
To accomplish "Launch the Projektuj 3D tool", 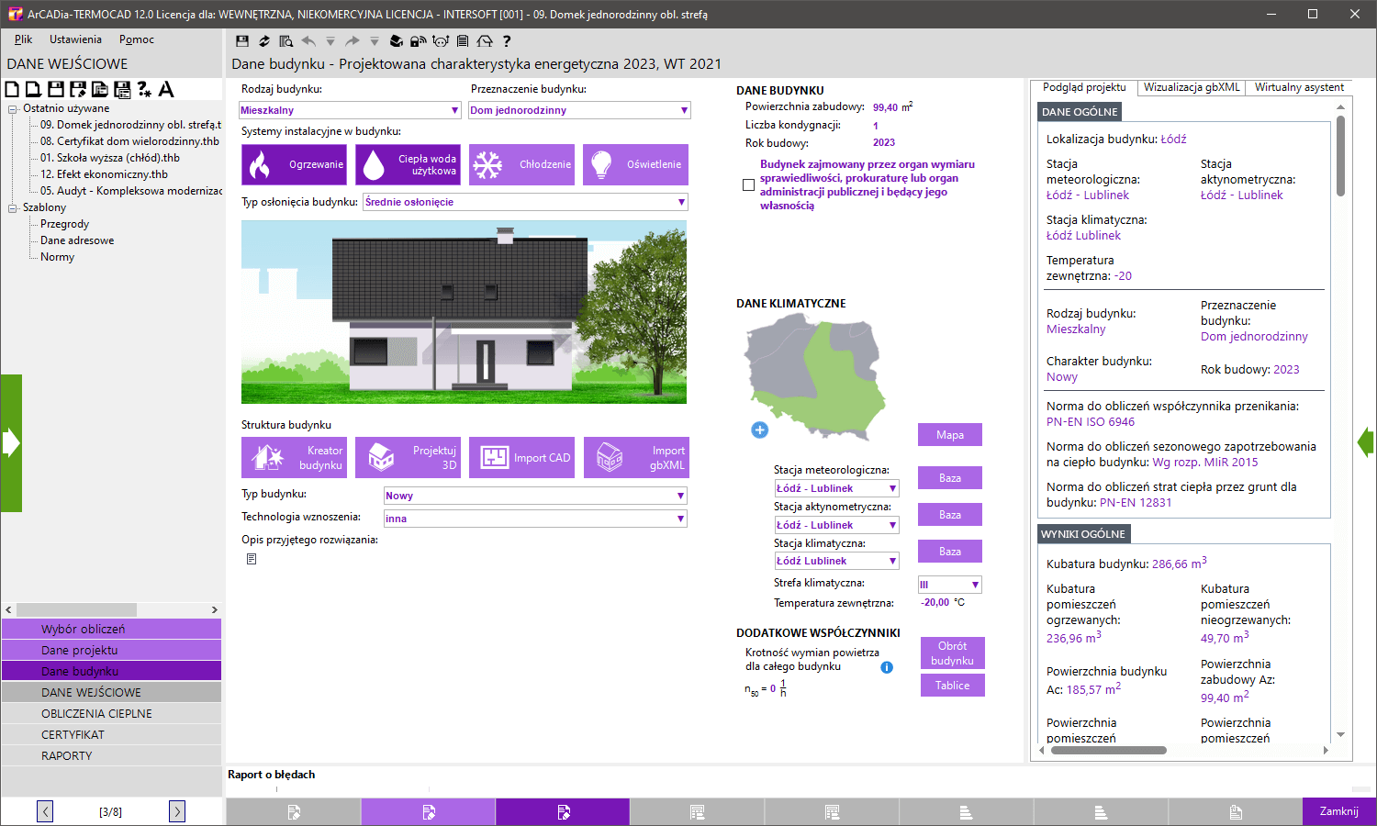I will coord(408,457).
